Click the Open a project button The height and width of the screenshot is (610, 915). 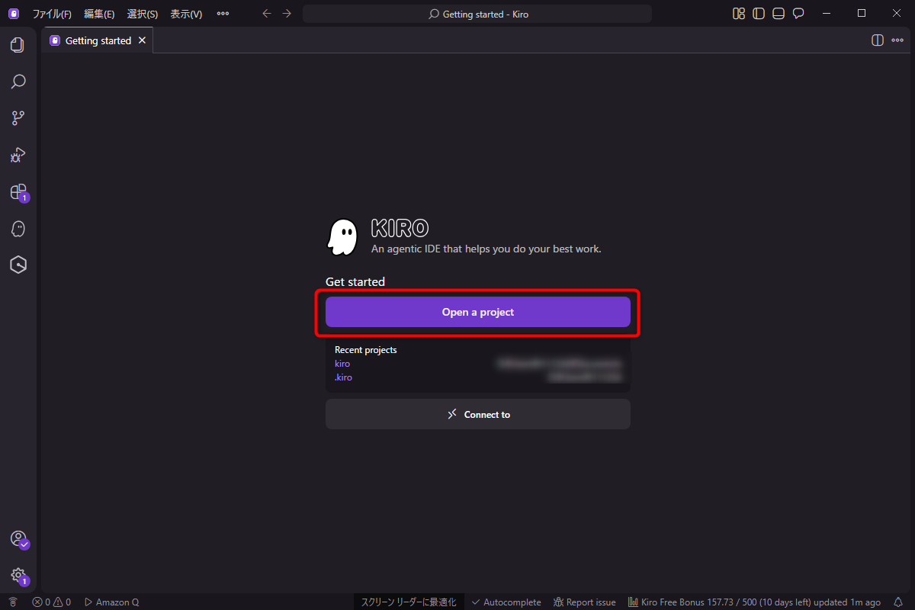478,312
